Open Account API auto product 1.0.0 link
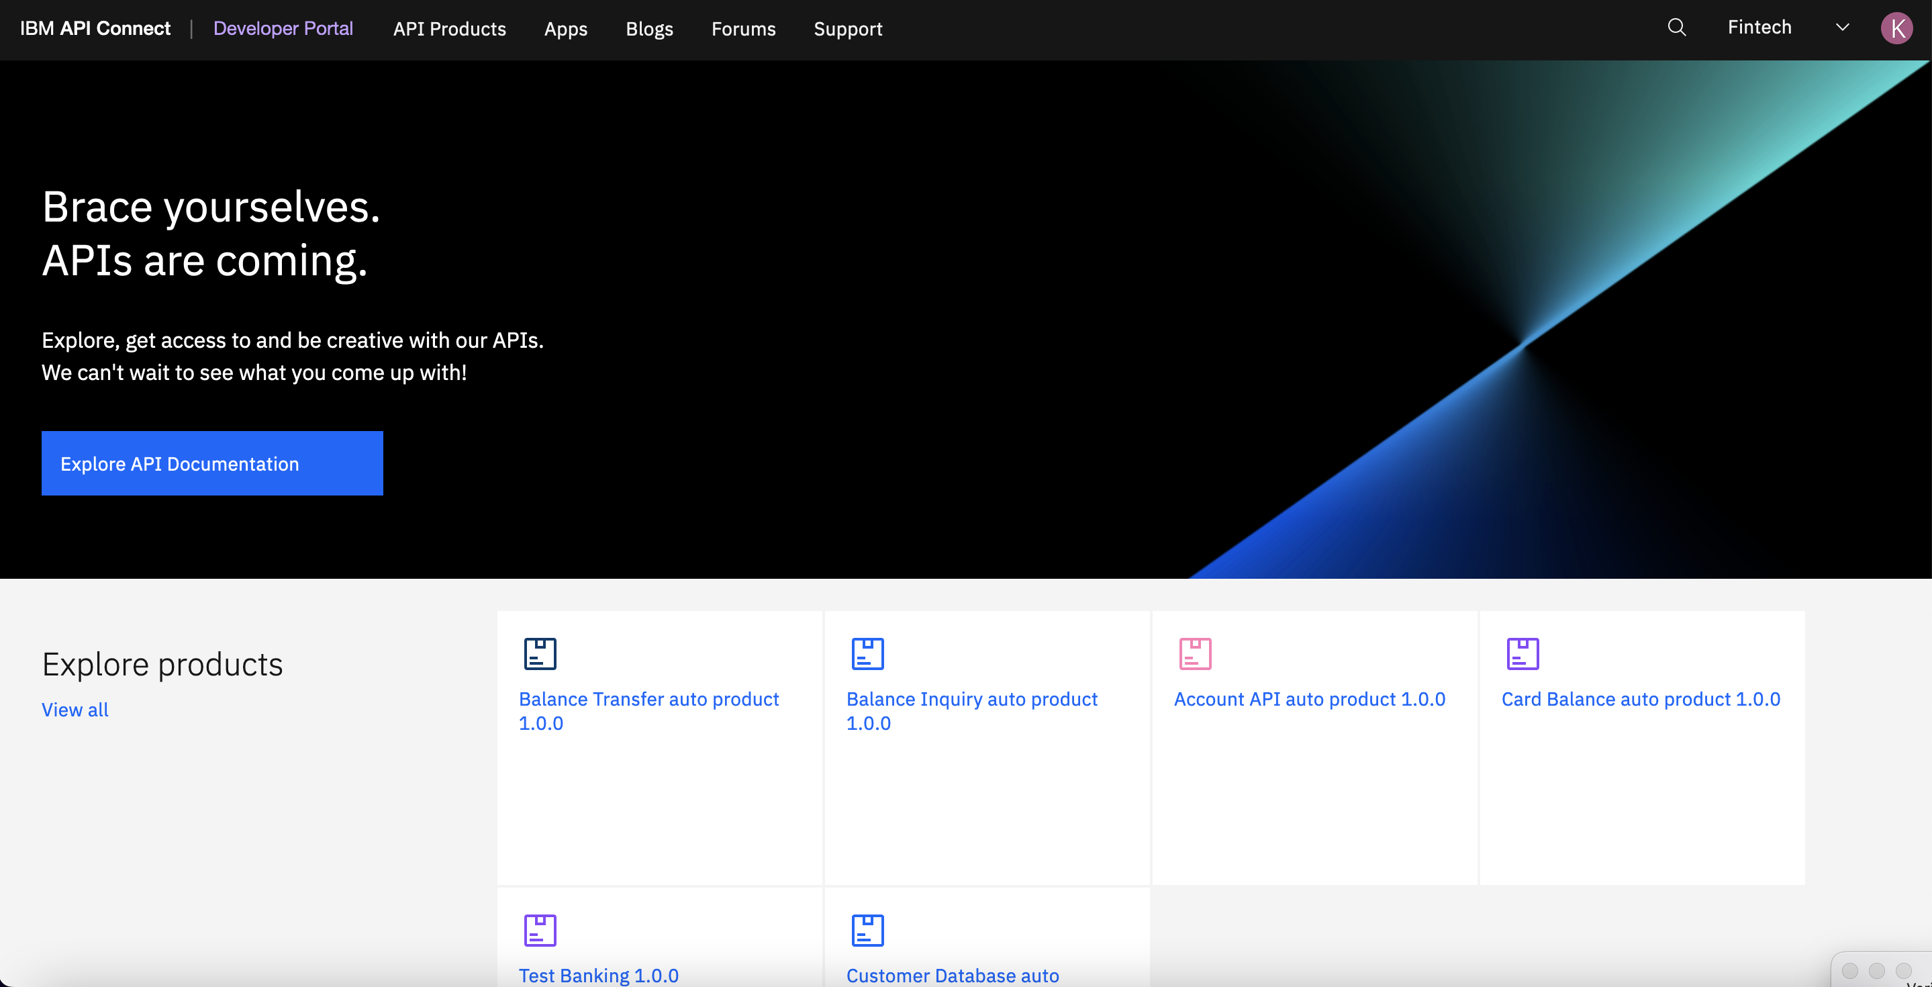The image size is (1932, 987). pyautogui.click(x=1309, y=699)
